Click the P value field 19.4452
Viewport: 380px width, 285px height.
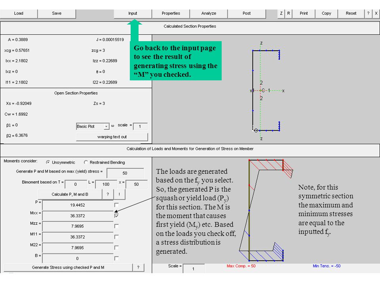(x=78, y=205)
